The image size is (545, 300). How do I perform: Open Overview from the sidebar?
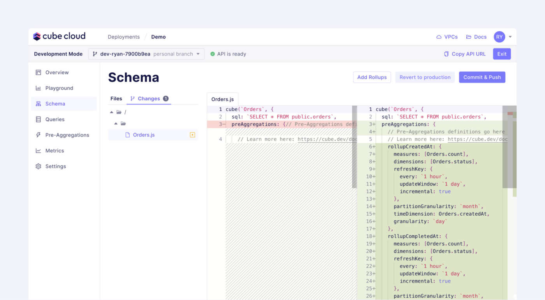click(x=57, y=73)
